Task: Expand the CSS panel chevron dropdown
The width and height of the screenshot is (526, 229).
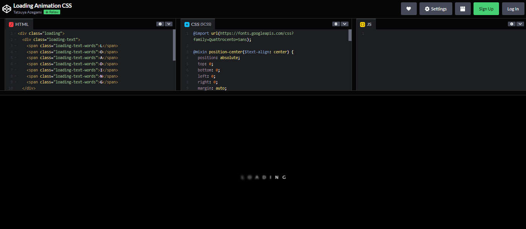Action: point(345,24)
